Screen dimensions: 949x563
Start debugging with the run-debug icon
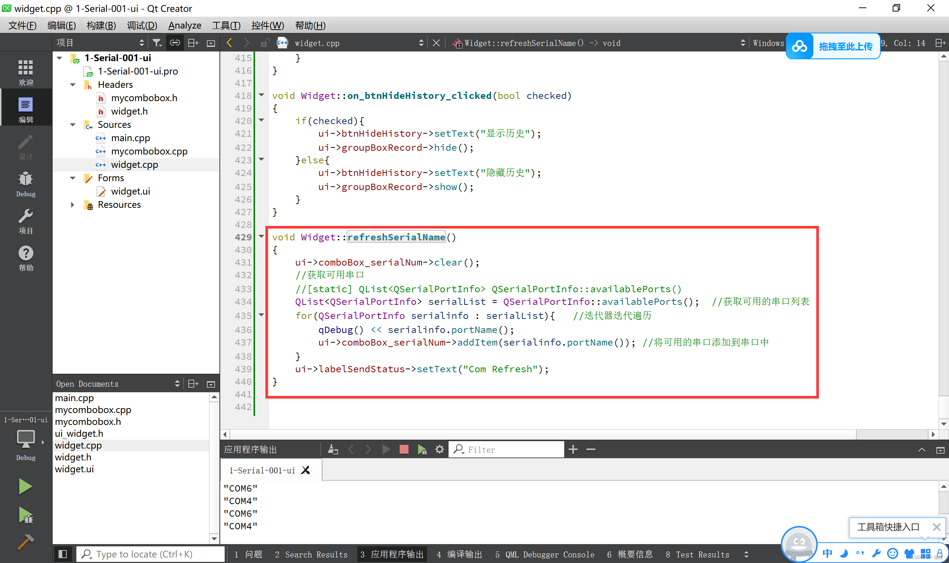(x=25, y=515)
